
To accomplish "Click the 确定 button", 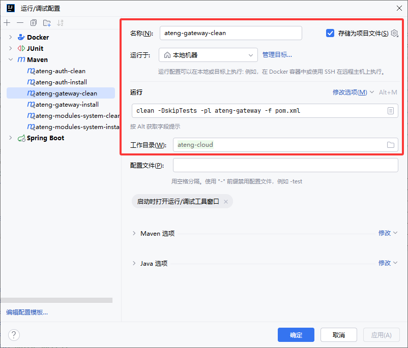I will (296, 335).
